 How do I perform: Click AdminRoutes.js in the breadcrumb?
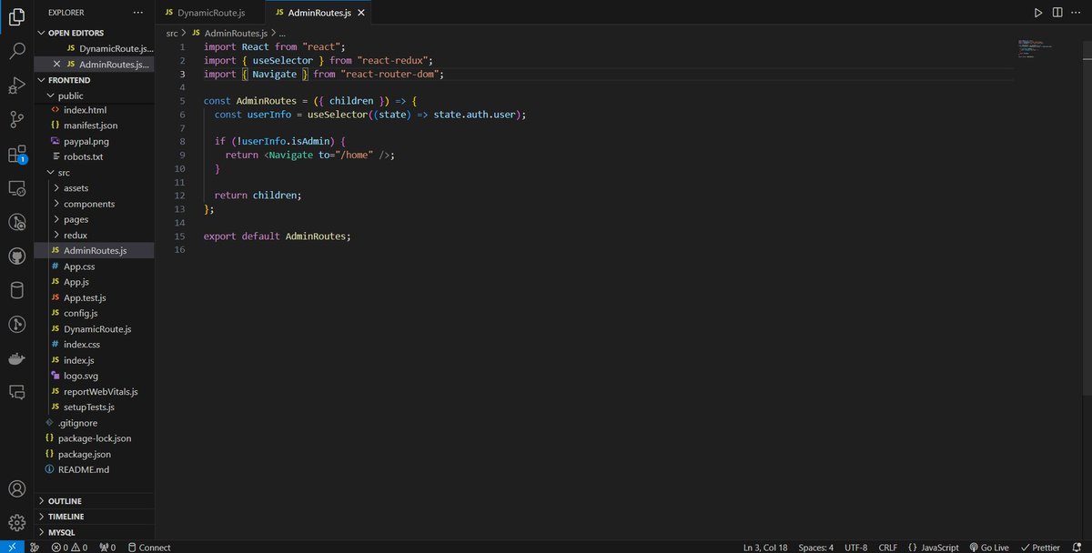click(x=229, y=33)
